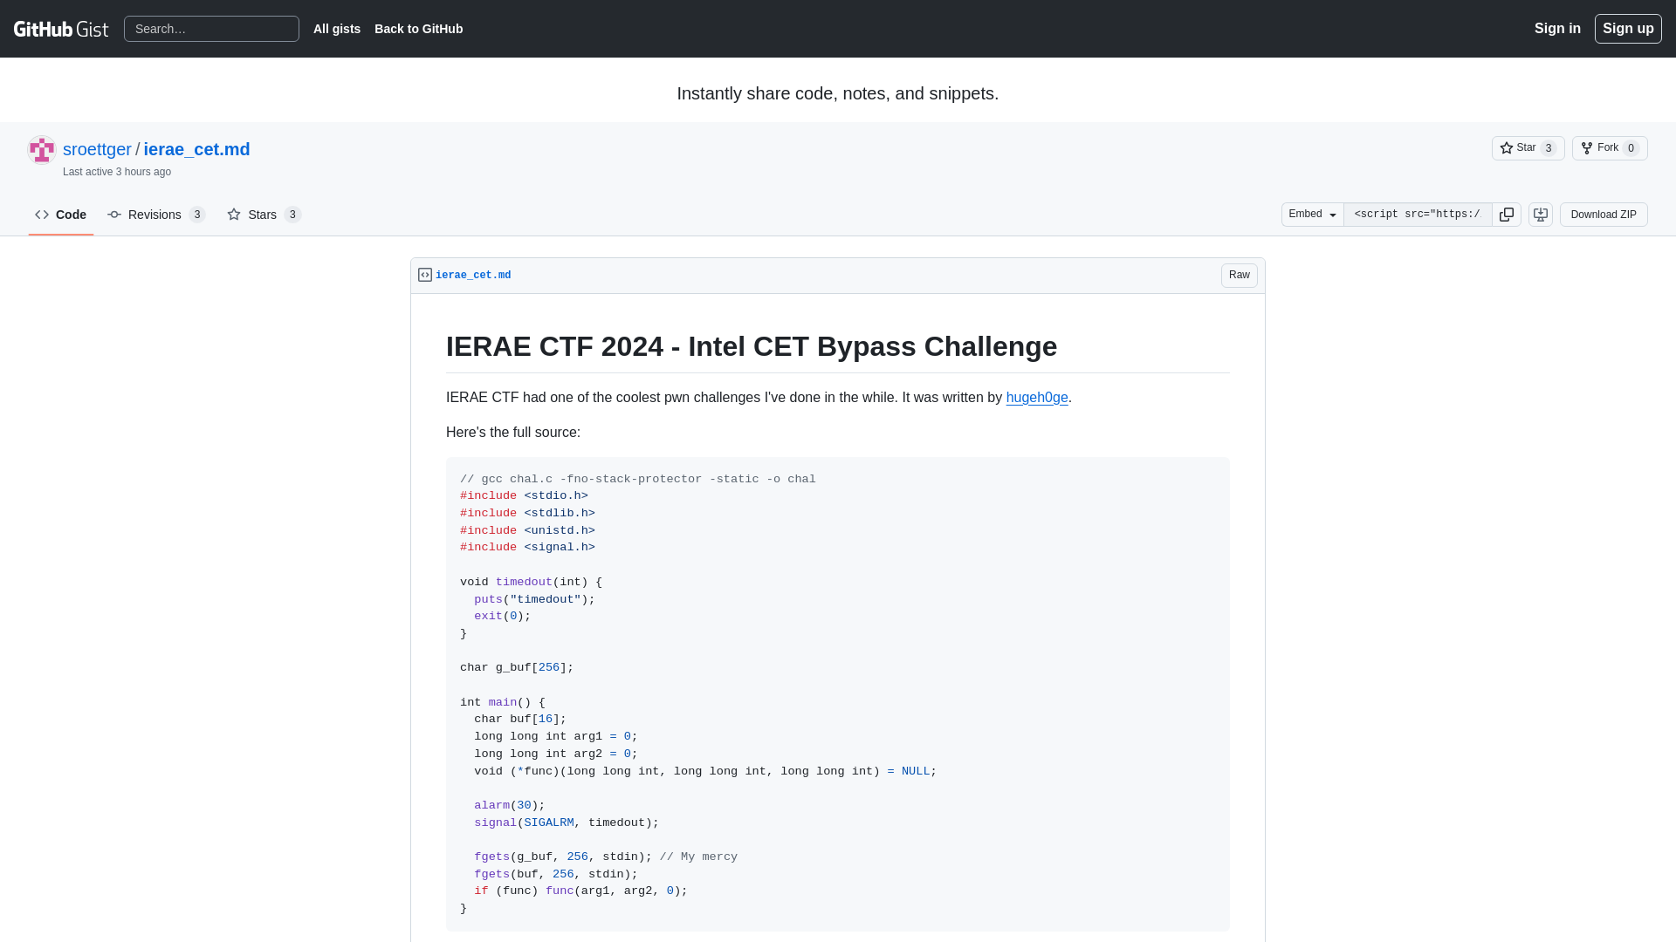Fork this gist
Screen dimensions: 1676x942
coord(1610,148)
